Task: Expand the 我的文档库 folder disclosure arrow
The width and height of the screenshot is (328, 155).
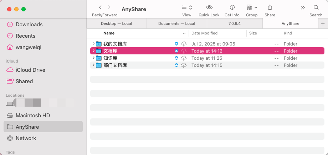Action: [x=93, y=44]
